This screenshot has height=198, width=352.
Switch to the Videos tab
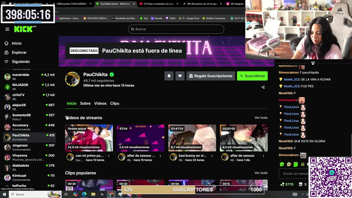100,103
